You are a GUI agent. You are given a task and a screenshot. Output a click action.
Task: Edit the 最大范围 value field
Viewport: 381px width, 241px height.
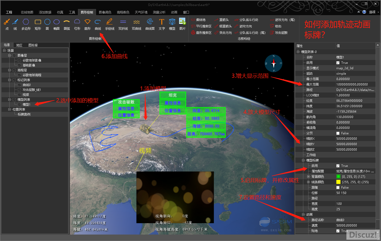355,84
